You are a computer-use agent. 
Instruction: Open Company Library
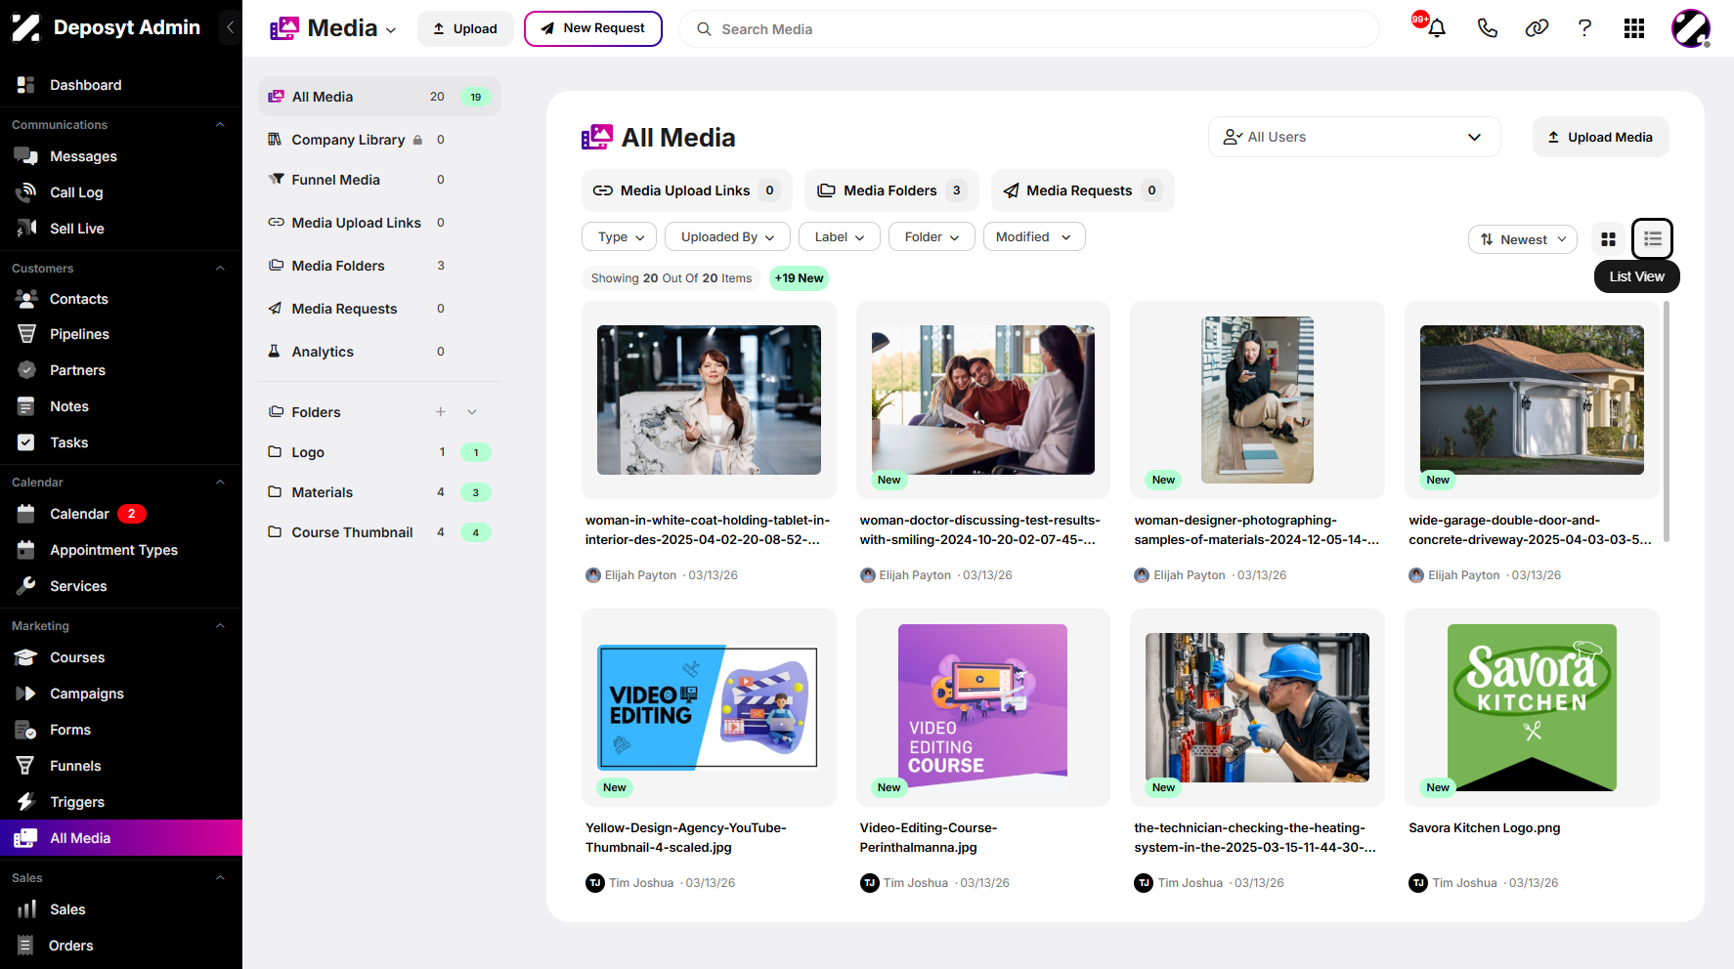[x=379, y=140]
